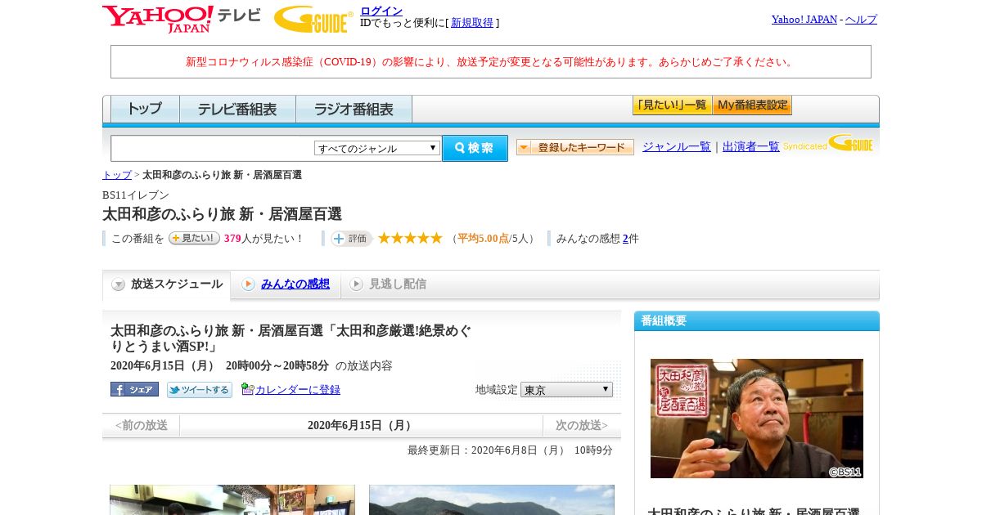Click the program photo of the man drinking
Image resolution: width=982 pixels, height=515 pixels.
pyautogui.click(x=757, y=419)
